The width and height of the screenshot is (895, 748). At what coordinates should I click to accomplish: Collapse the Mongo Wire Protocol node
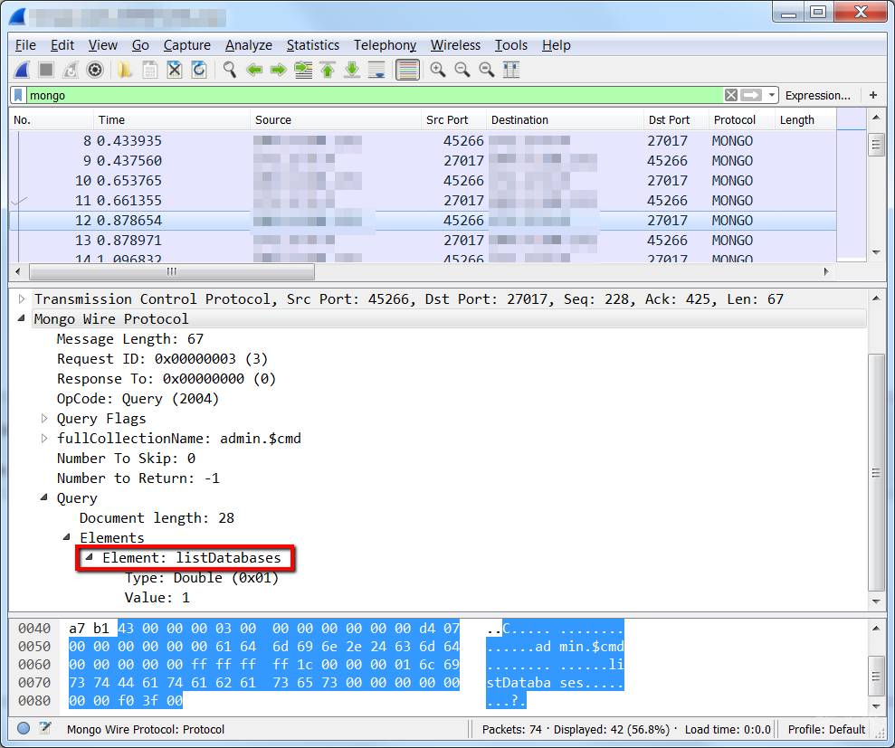[x=22, y=318]
